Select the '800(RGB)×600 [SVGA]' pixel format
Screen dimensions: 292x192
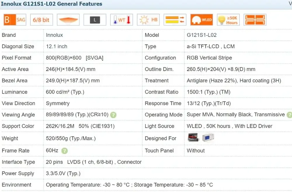[x=74, y=58]
